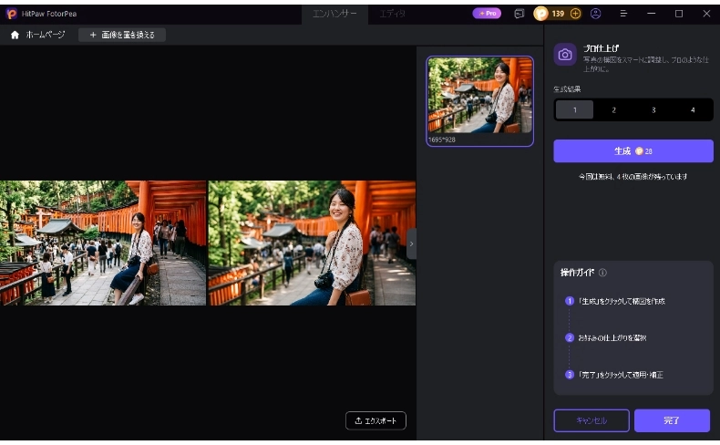Click the gold coin balance icon

click(541, 14)
